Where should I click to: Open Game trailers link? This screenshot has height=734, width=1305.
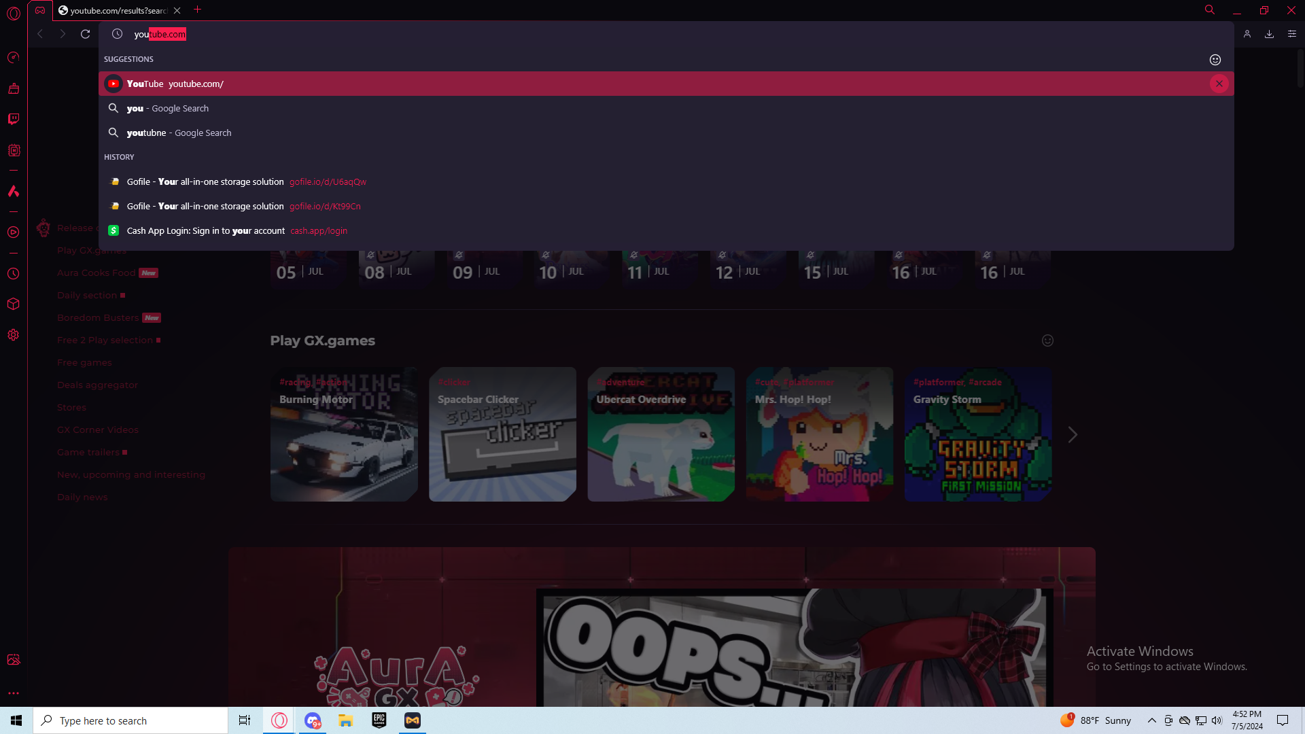(88, 452)
